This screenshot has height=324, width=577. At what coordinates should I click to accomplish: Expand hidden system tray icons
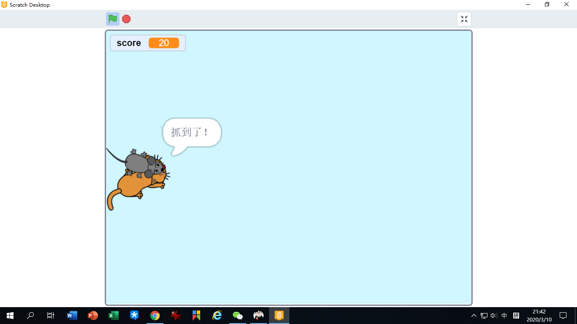click(474, 316)
